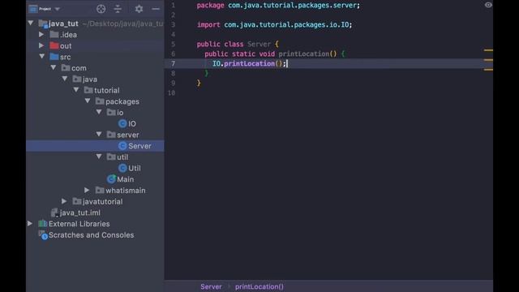Screen dimensions: 519x292
Task: Click the collapse all icon
Action: tap(118, 9)
